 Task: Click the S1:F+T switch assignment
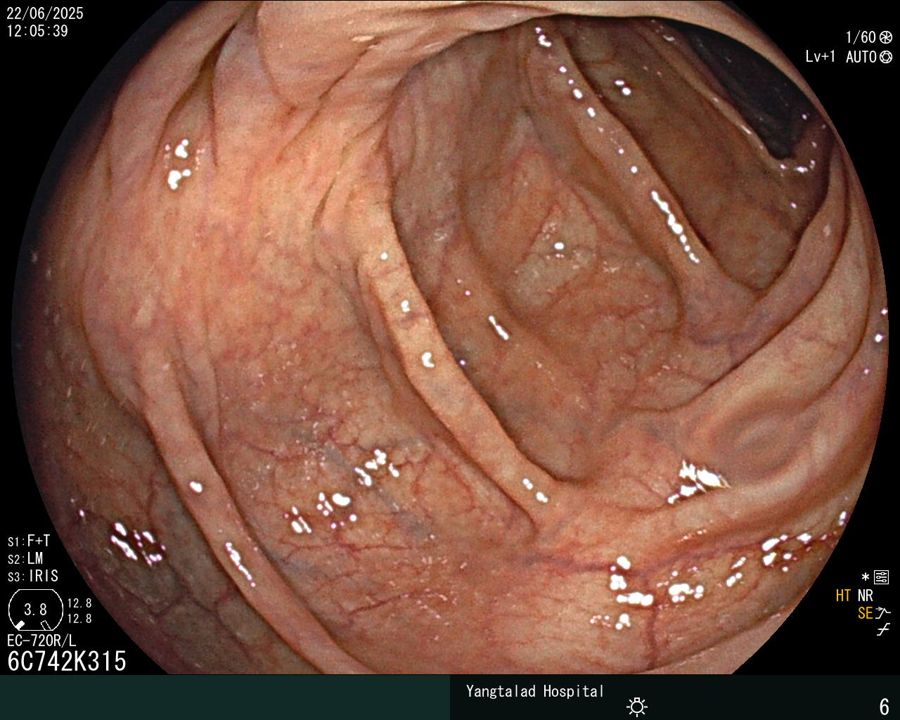(x=29, y=541)
